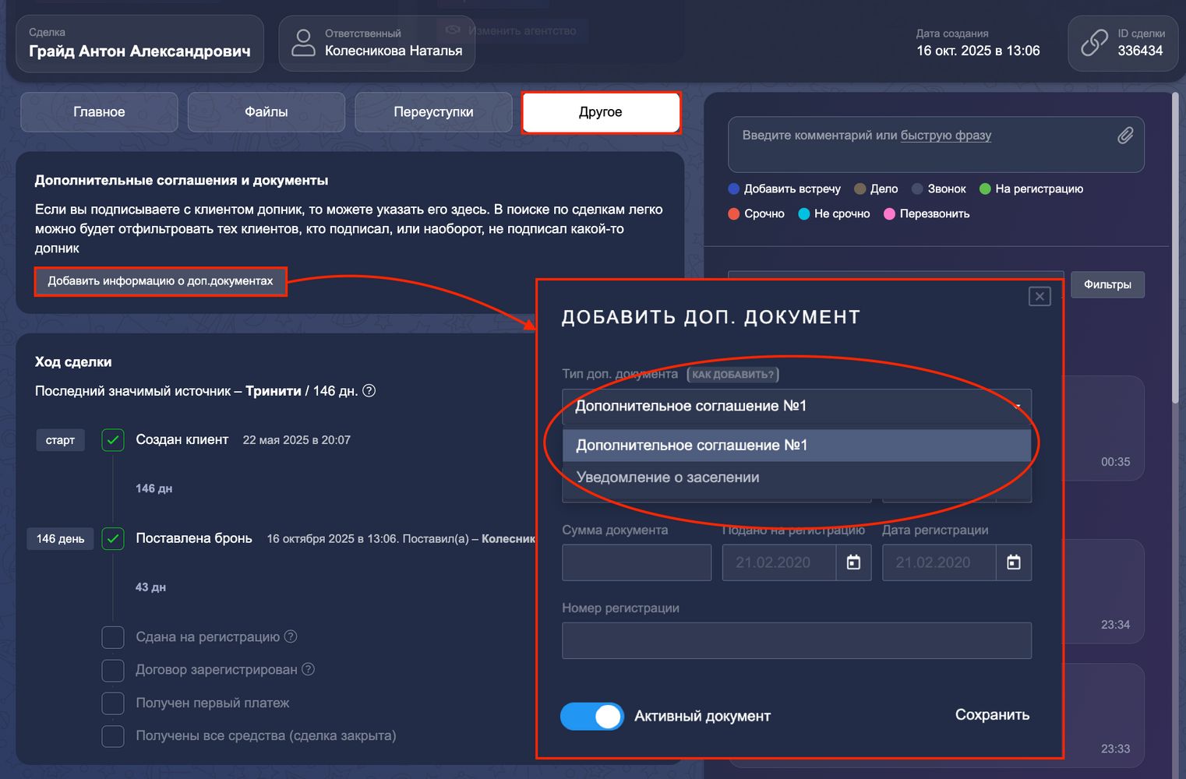Click the старт stage label

60,440
